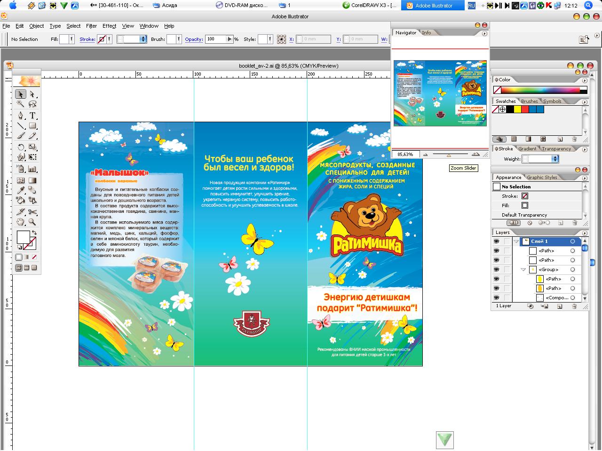Click the new swatch icon

coord(560,139)
